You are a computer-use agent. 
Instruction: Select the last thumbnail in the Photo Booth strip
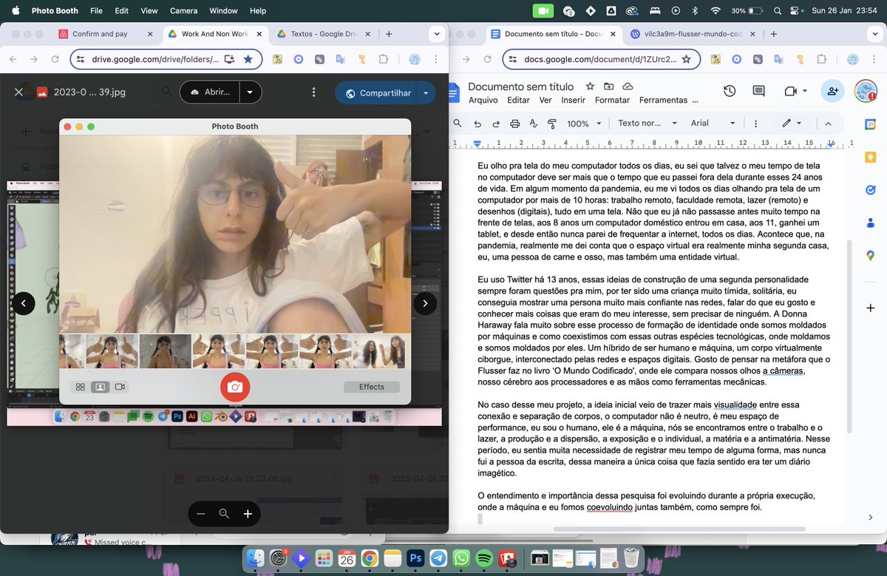(381, 351)
